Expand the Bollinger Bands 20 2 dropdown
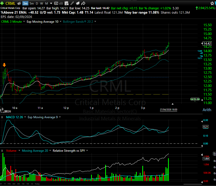Viewport: 216px width, 186px height. pyautogui.click(x=95, y=22)
